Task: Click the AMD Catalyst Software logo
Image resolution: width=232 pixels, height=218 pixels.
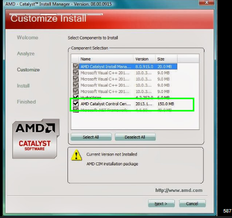Action: [x=36, y=139]
